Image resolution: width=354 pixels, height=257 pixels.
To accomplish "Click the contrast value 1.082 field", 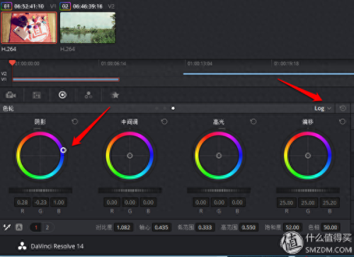I will 123,227.
